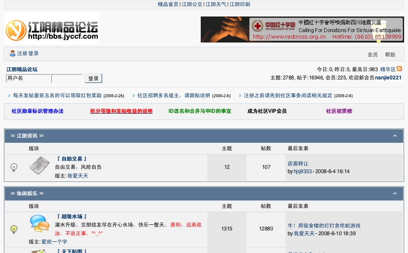Focus the 用户名 input field
Image resolution: width=408 pixels, height=253 pixels.
(28, 78)
